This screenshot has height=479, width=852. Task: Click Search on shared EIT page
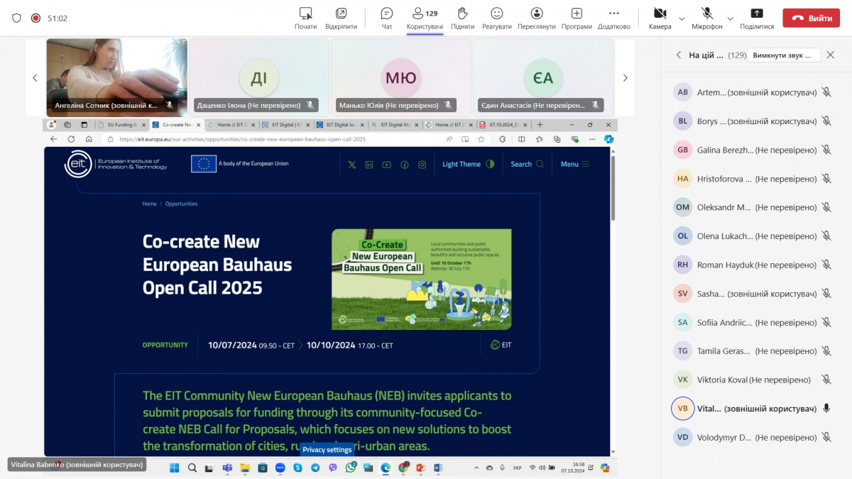(527, 164)
